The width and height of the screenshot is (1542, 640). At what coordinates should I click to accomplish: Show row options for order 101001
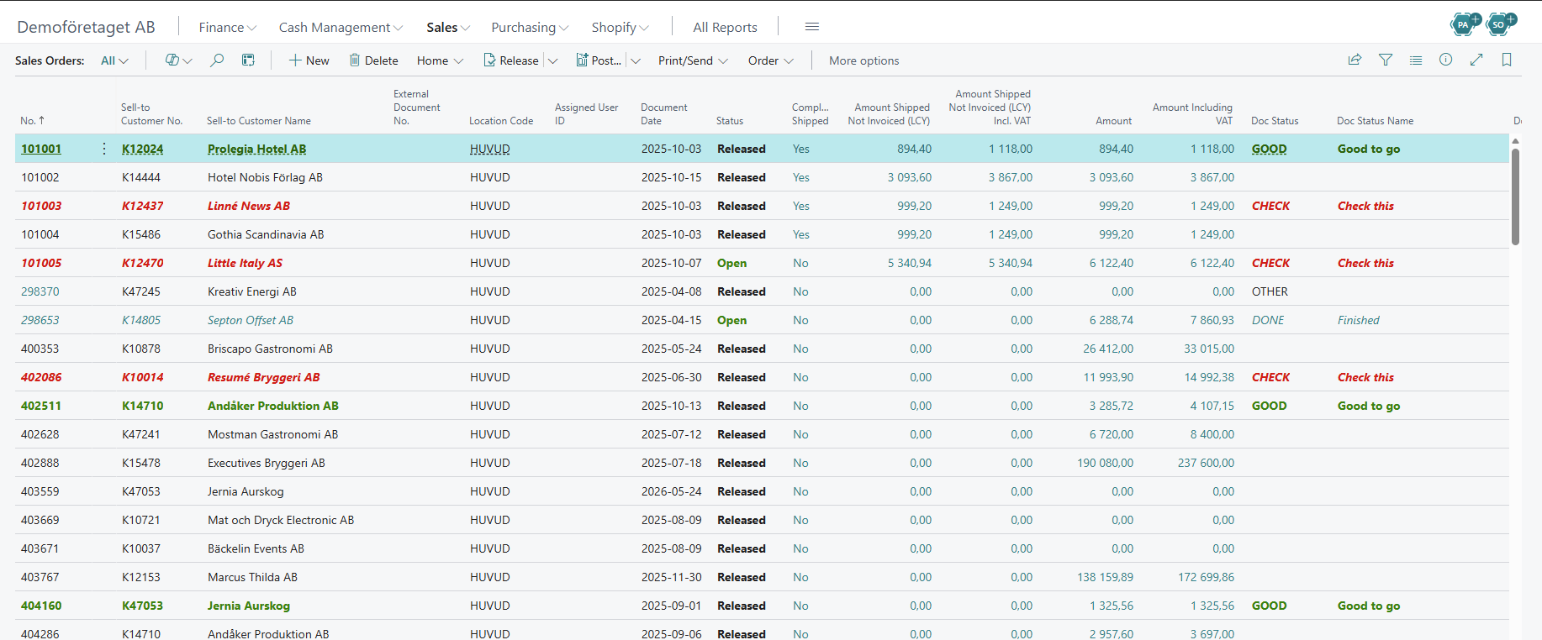click(x=104, y=149)
